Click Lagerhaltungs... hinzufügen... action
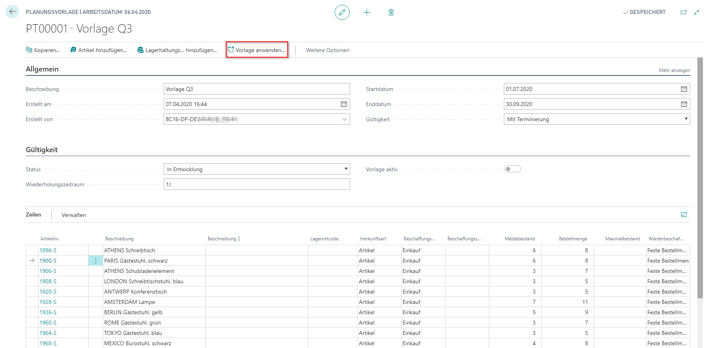This screenshot has height=348, width=726. pyautogui.click(x=177, y=50)
